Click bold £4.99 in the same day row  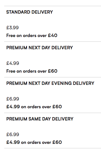point(13,142)
